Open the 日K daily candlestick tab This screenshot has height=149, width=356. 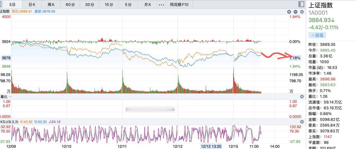click(x=32, y=4)
